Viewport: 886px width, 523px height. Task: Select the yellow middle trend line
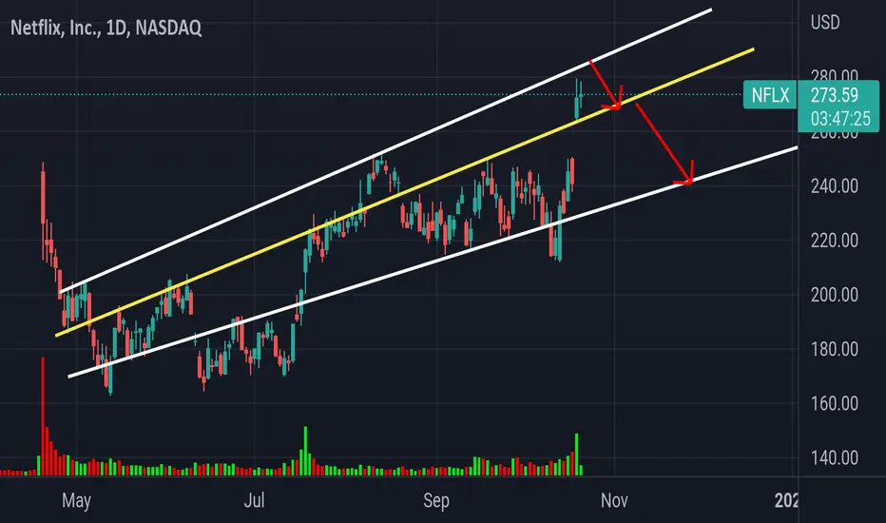[x=405, y=192]
